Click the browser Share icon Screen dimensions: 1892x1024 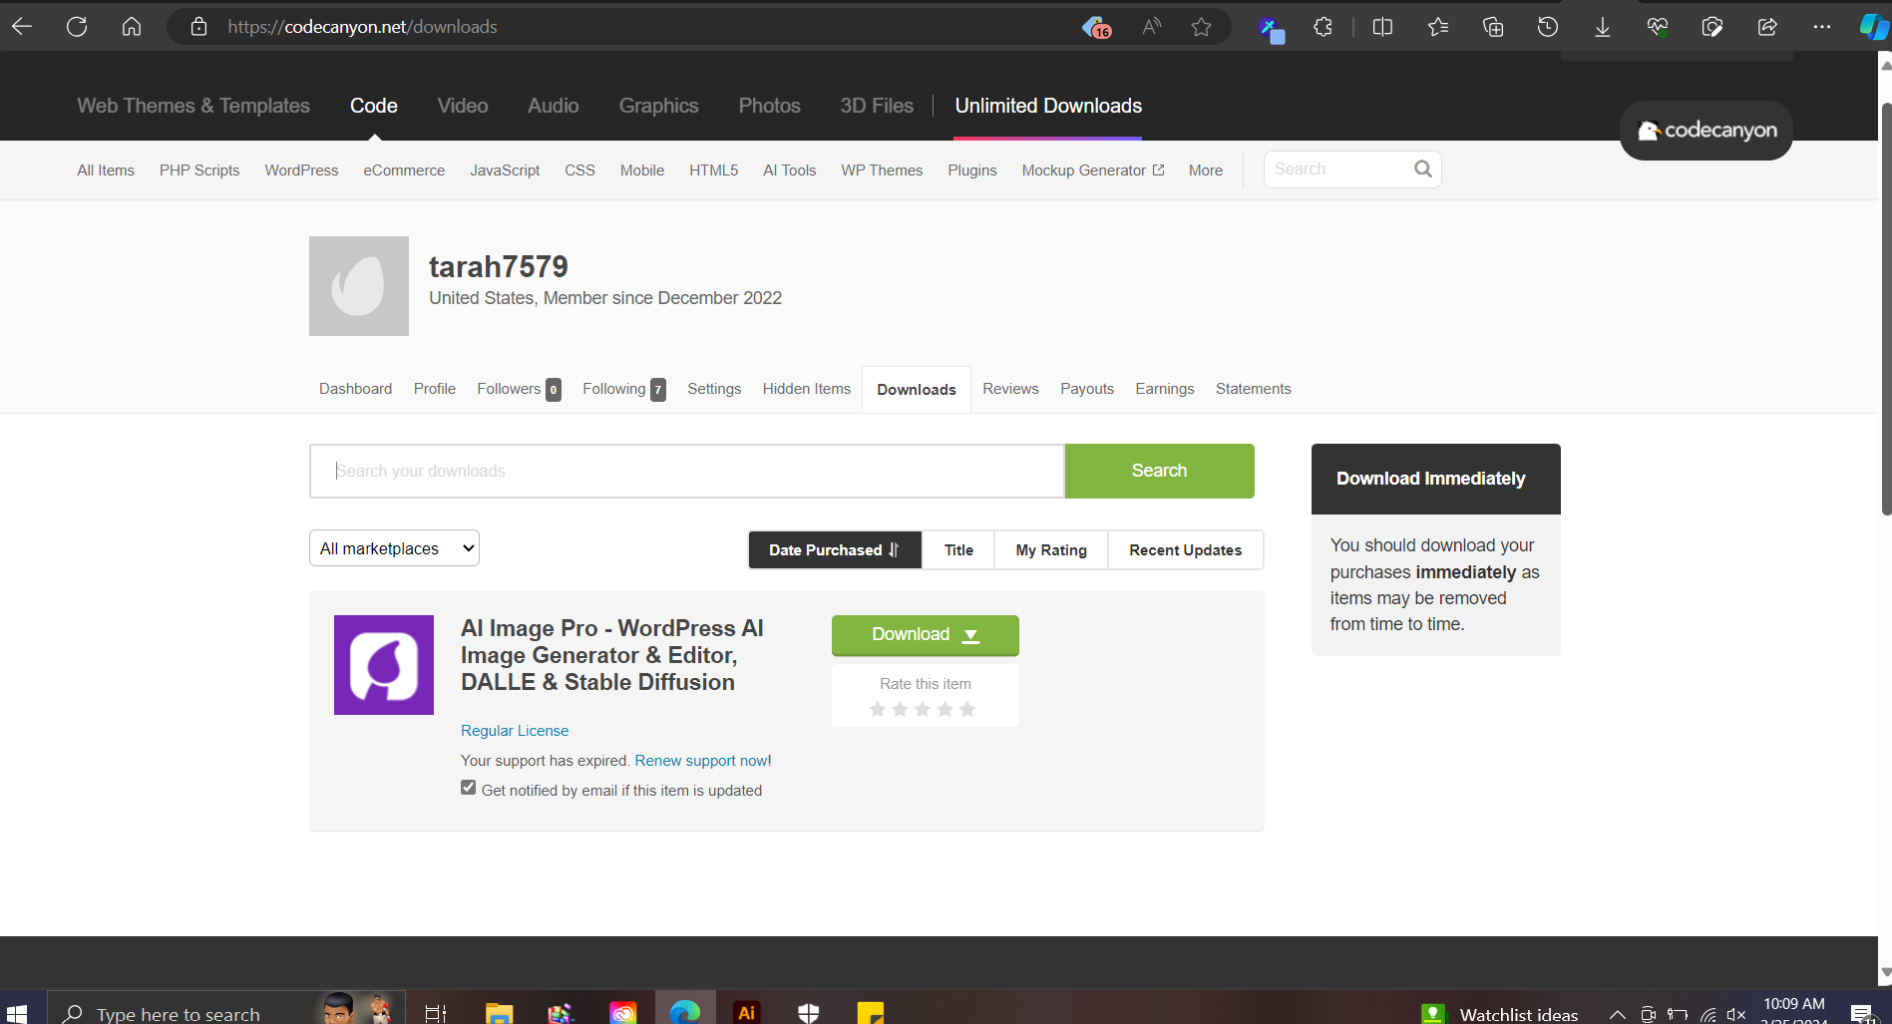(1767, 27)
